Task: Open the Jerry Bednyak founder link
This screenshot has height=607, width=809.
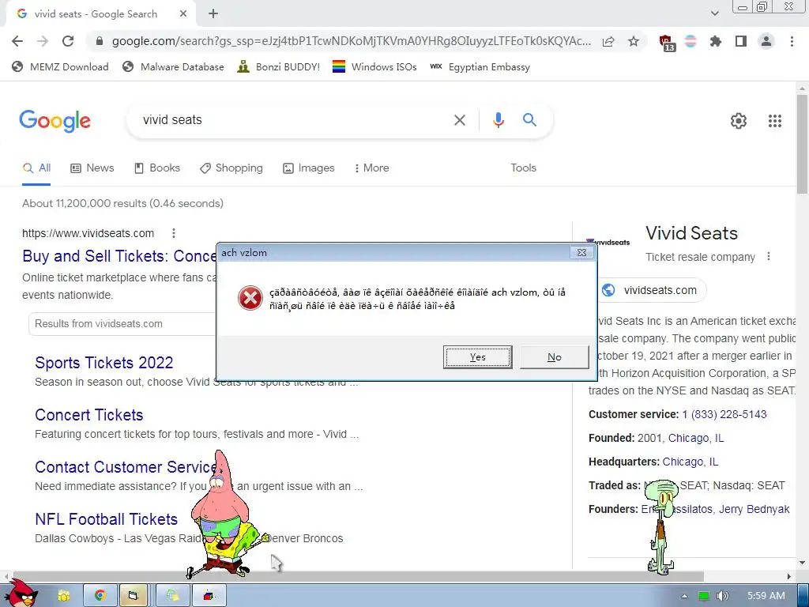Action: coord(754,510)
